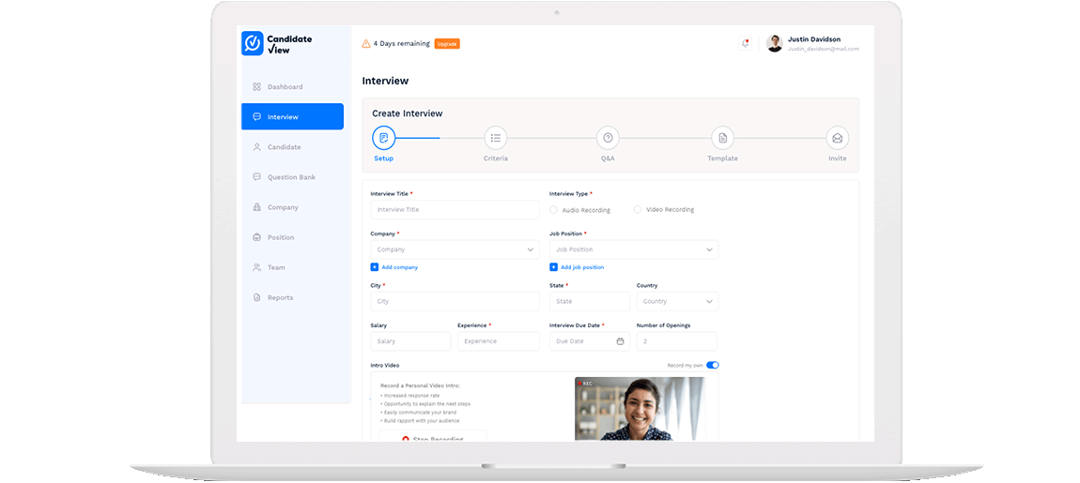Open Dashboard in the sidebar
Viewport: 1080px width, 483px height.
pyautogui.click(x=285, y=87)
